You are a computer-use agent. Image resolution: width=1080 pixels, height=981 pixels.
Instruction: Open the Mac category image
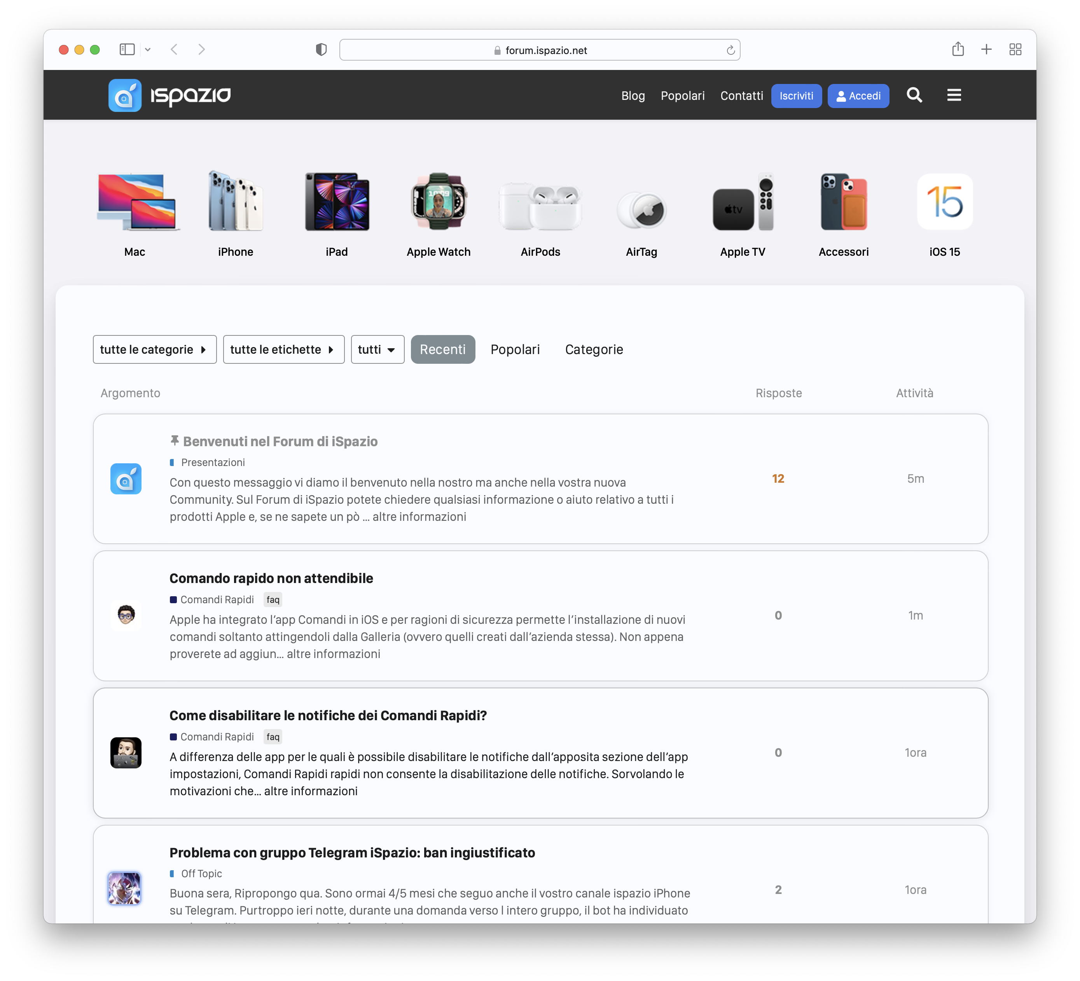click(x=138, y=202)
